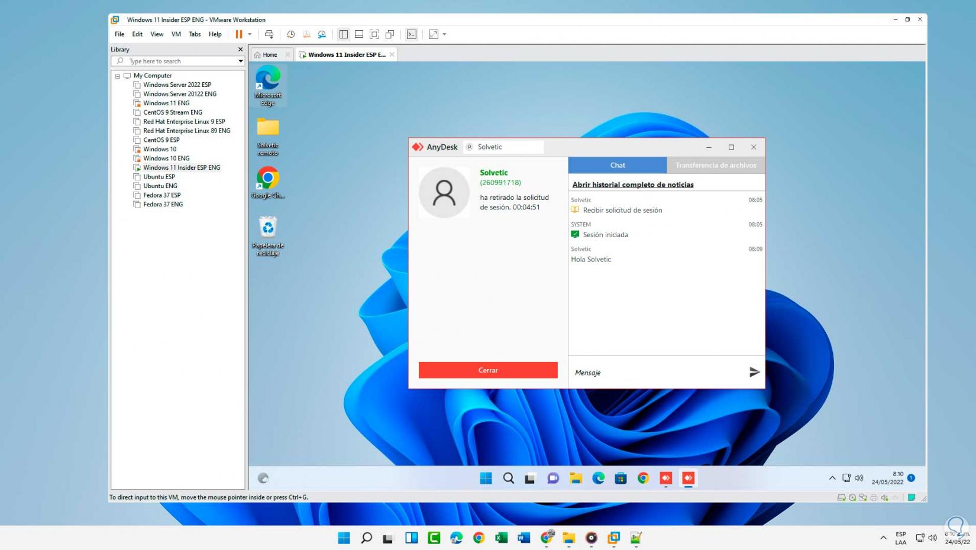Click the ESP LAA language indicator
976x550 pixels.
tap(901, 538)
